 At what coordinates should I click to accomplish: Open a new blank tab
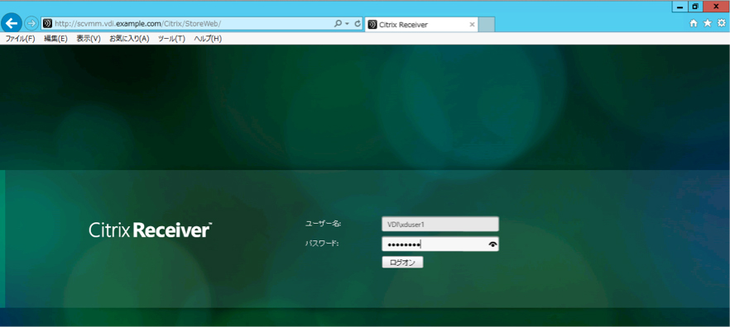click(x=487, y=25)
